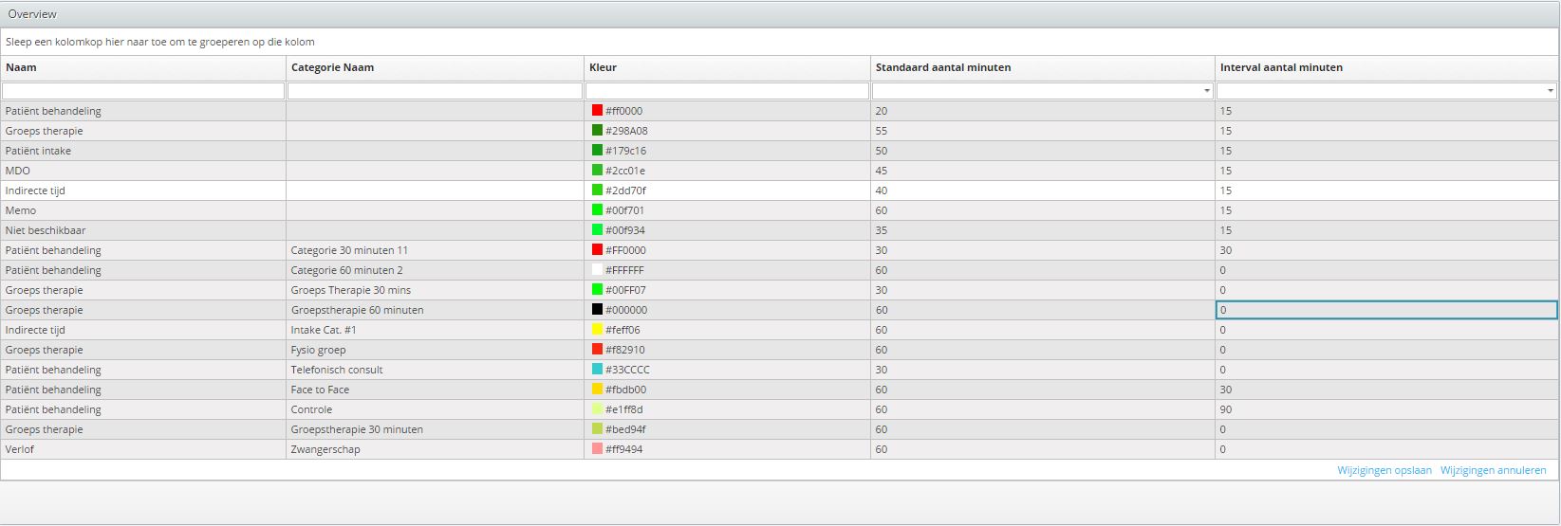Click the cyan swatch beside #33CCCC
Screen dimensions: 1561x526
tap(597, 370)
